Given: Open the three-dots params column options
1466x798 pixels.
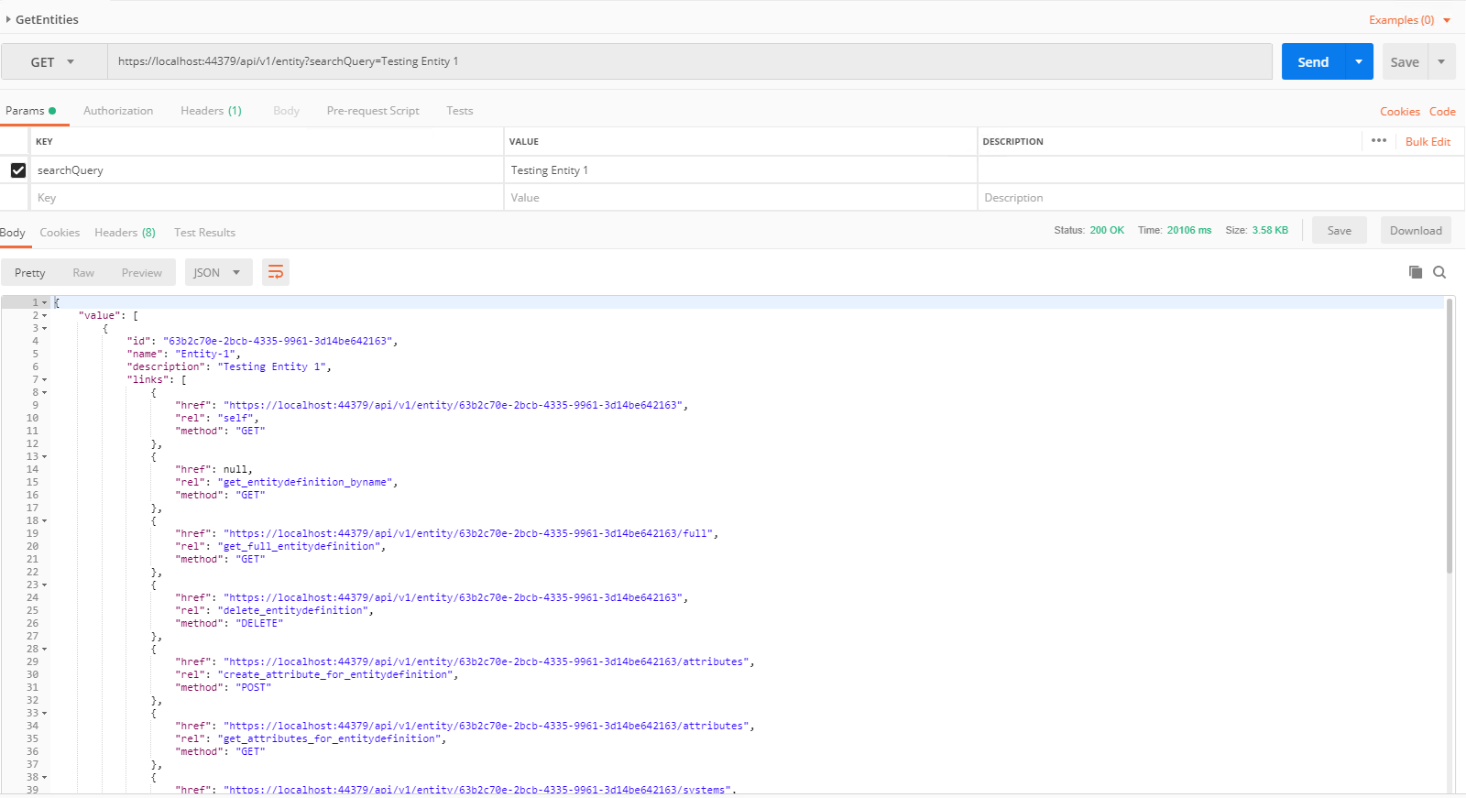Looking at the screenshot, I should pos(1379,141).
